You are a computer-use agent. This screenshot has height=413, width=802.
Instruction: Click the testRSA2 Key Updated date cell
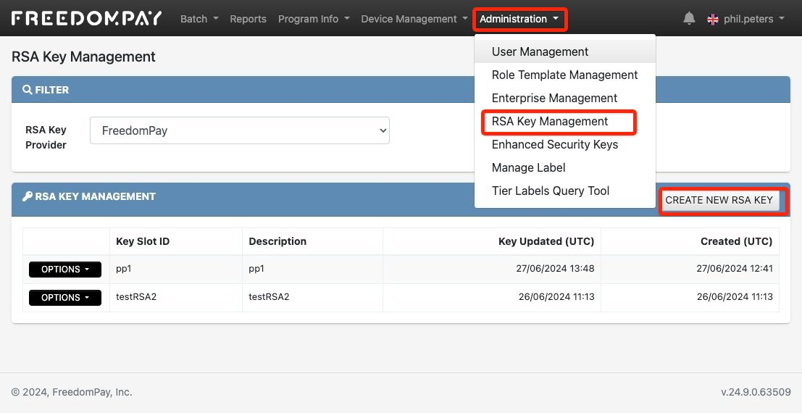[x=492, y=297]
